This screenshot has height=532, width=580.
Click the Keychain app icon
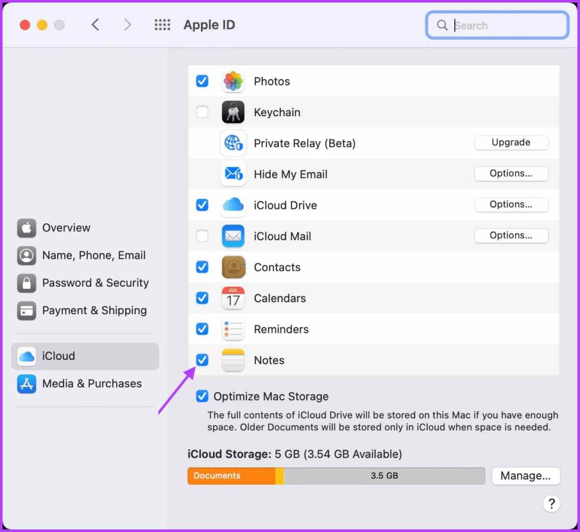(x=233, y=112)
